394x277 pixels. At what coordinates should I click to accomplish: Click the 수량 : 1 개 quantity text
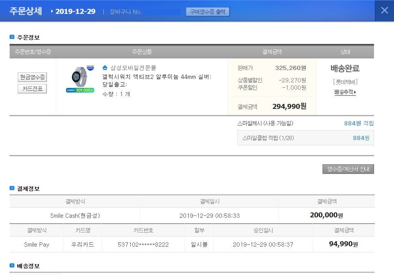(116, 94)
